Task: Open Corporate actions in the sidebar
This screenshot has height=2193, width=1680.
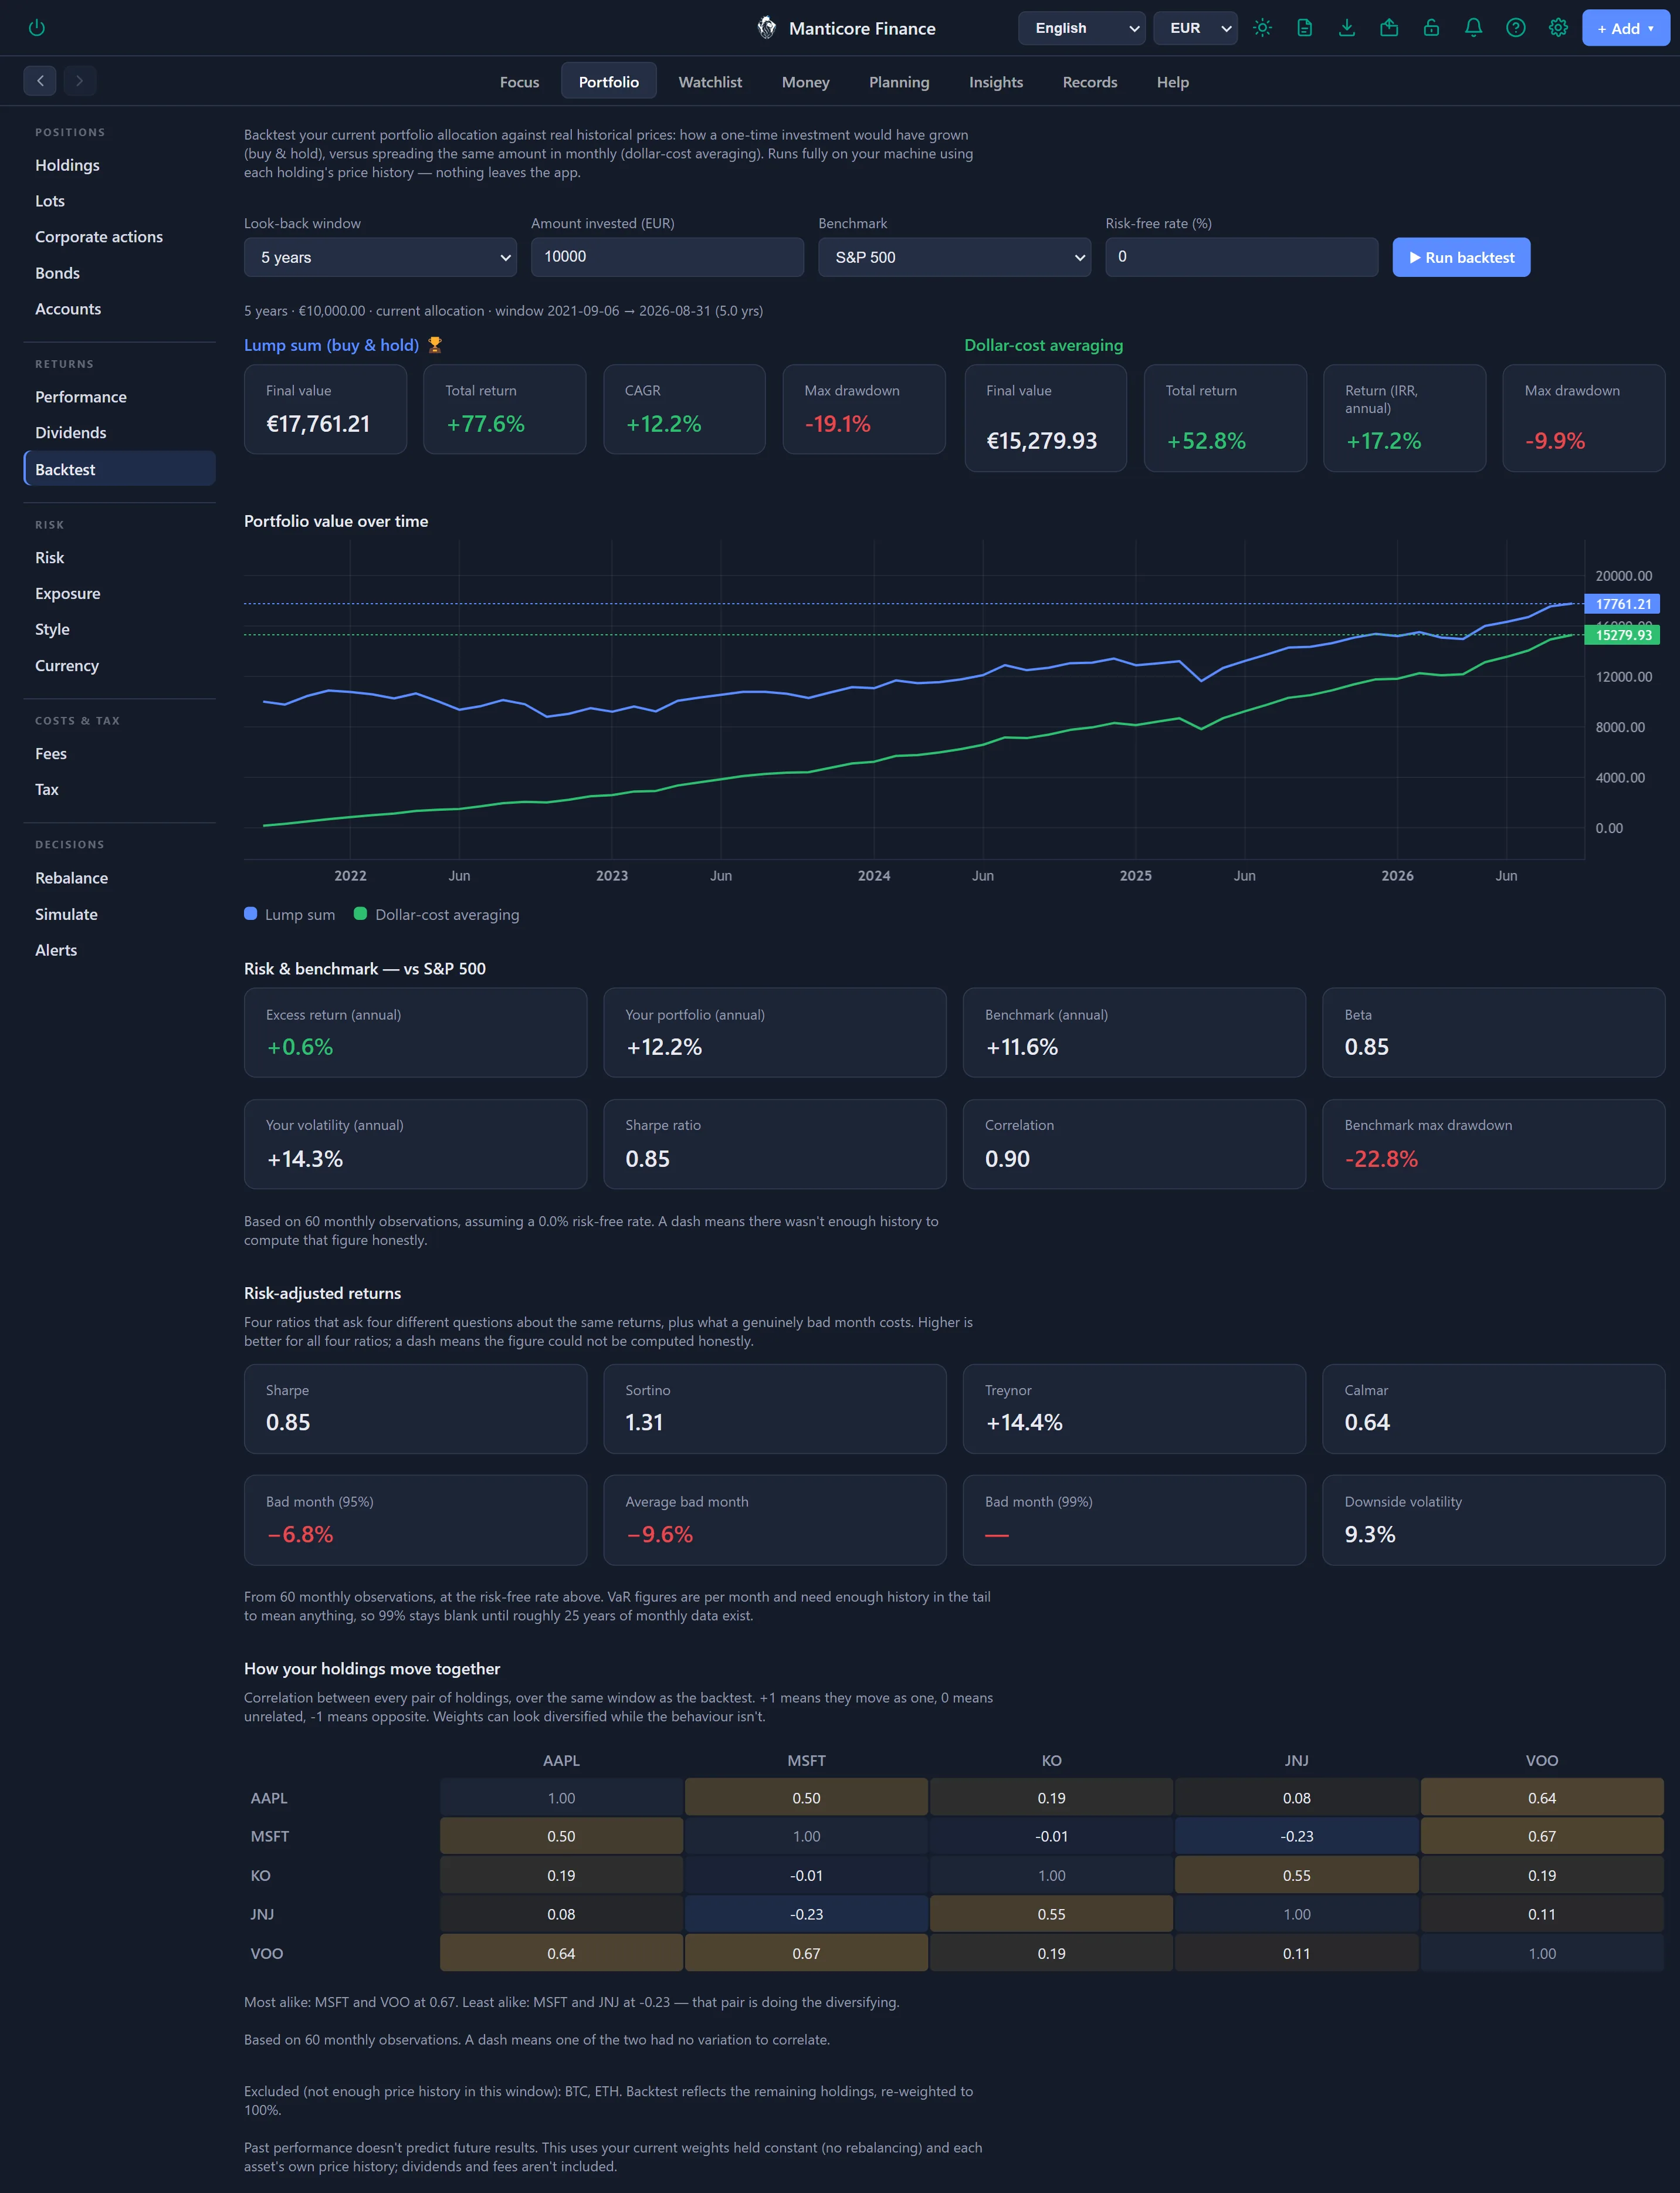Action: click(119, 237)
